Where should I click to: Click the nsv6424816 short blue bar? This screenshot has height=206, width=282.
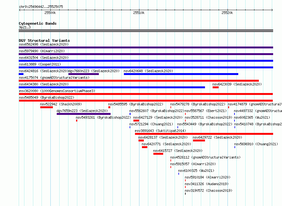point(21,74)
